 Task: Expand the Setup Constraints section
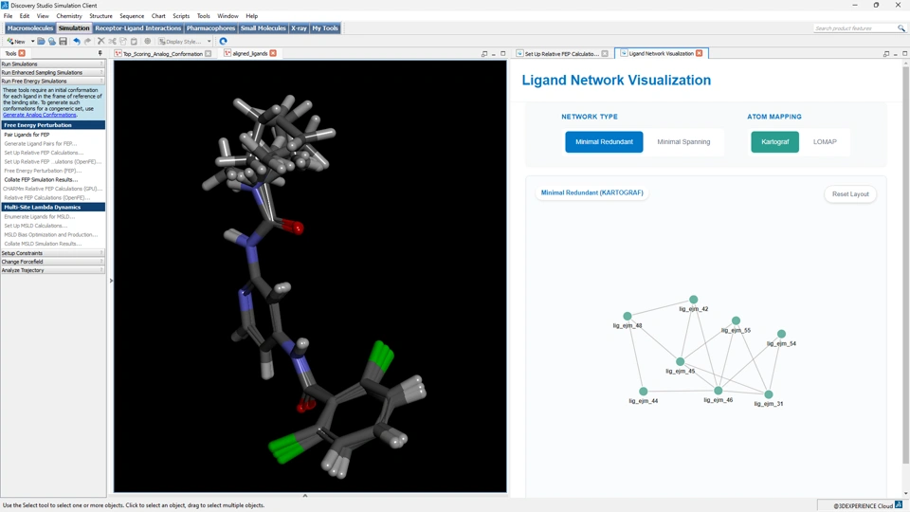52,253
